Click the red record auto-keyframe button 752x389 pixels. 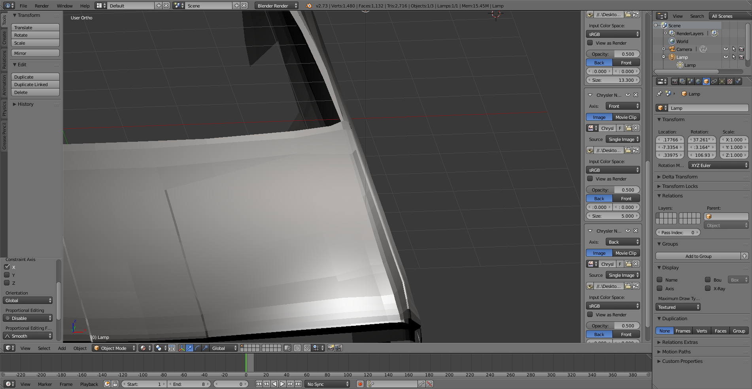coord(360,384)
